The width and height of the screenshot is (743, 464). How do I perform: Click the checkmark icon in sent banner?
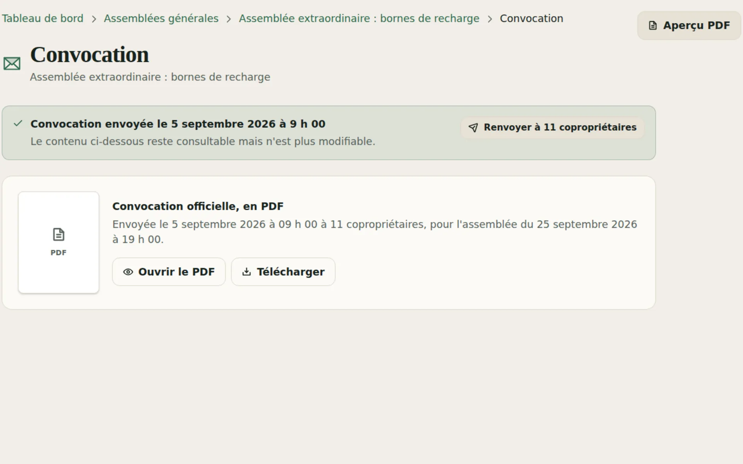(18, 123)
